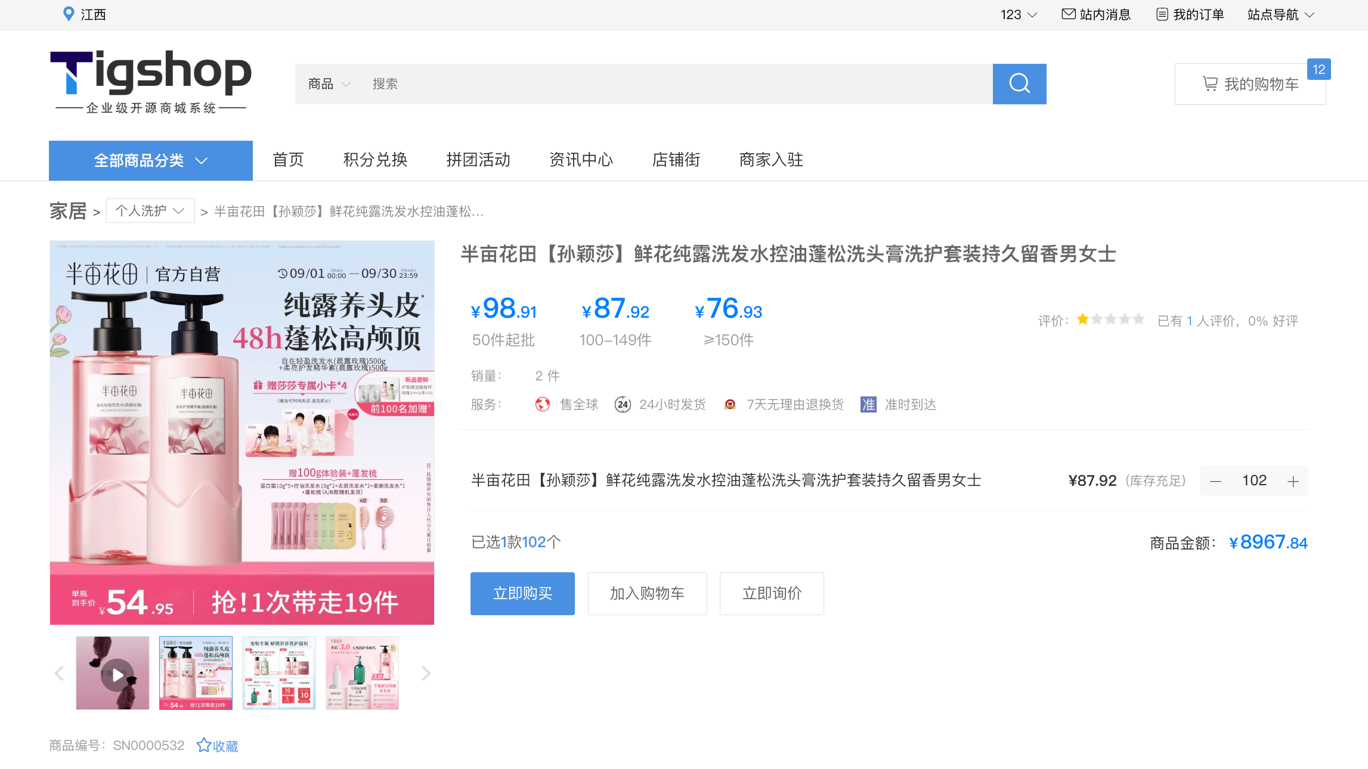Open 商家入驻 nav item
This screenshot has height=769, width=1368.
click(771, 160)
